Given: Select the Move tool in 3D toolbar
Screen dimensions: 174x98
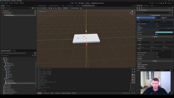Looking at the screenshot, I should pos(40,8).
